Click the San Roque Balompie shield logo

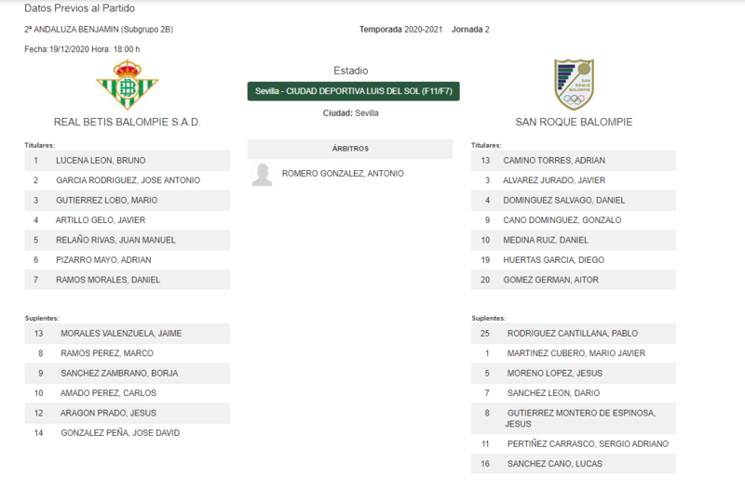[x=574, y=85]
